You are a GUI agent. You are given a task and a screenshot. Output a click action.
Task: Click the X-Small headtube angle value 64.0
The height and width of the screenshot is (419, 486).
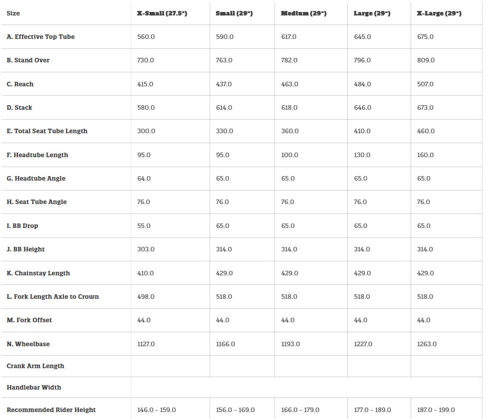click(x=144, y=179)
